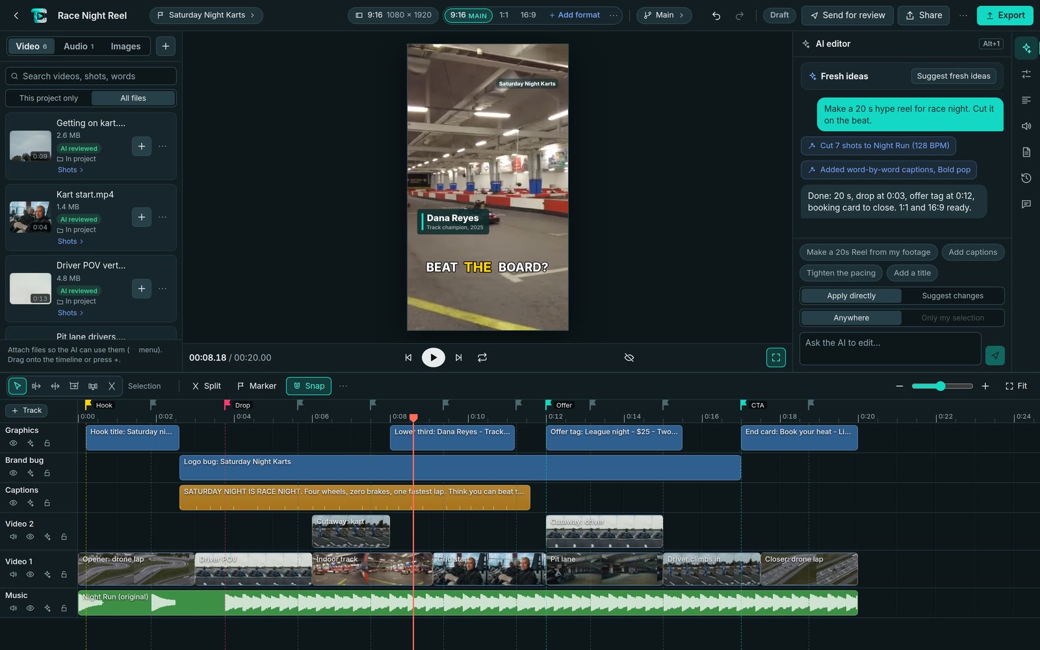1040x650 pixels.
Task: Undo the last edit
Action: [x=716, y=16]
